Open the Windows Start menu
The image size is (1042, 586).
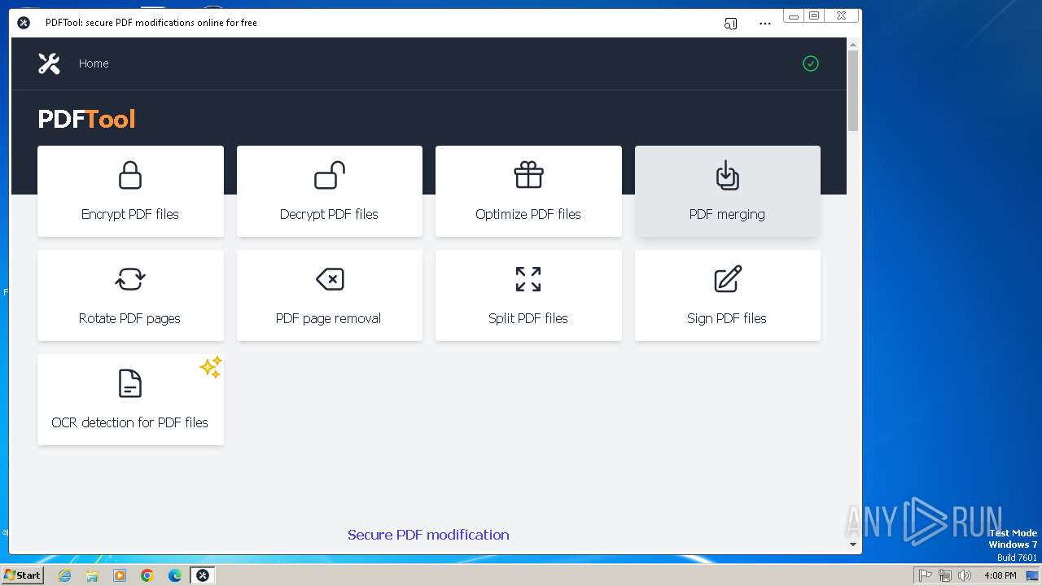click(x=22, y=575)
